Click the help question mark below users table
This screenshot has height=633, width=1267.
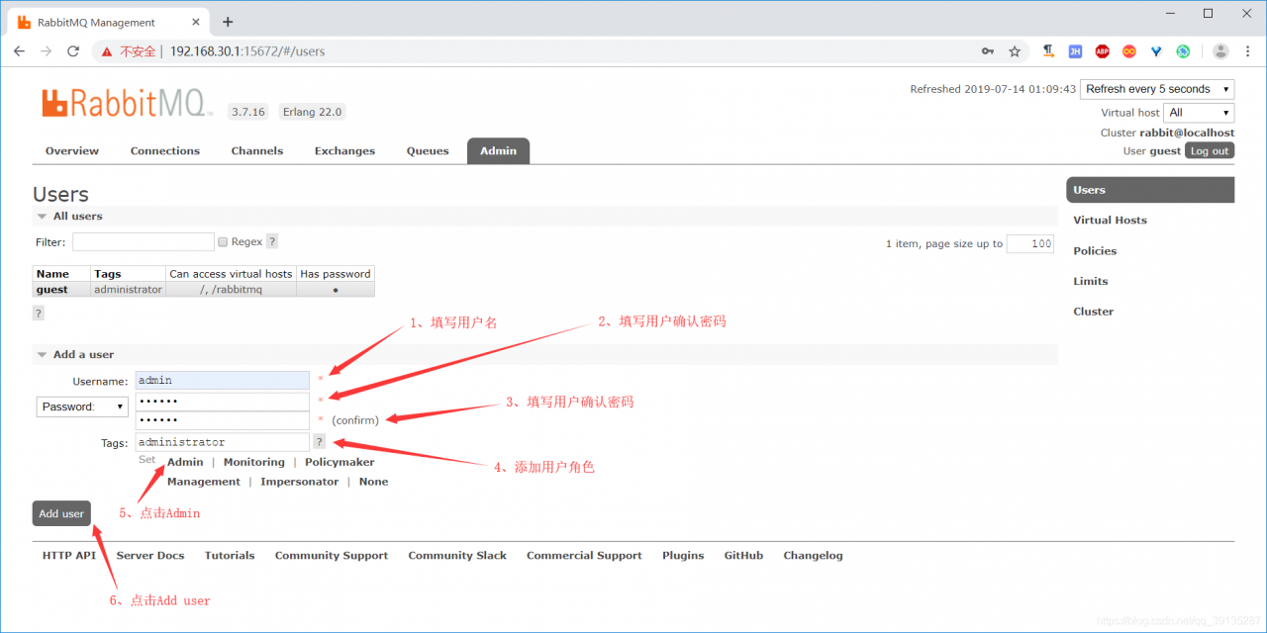coord(39,313)
